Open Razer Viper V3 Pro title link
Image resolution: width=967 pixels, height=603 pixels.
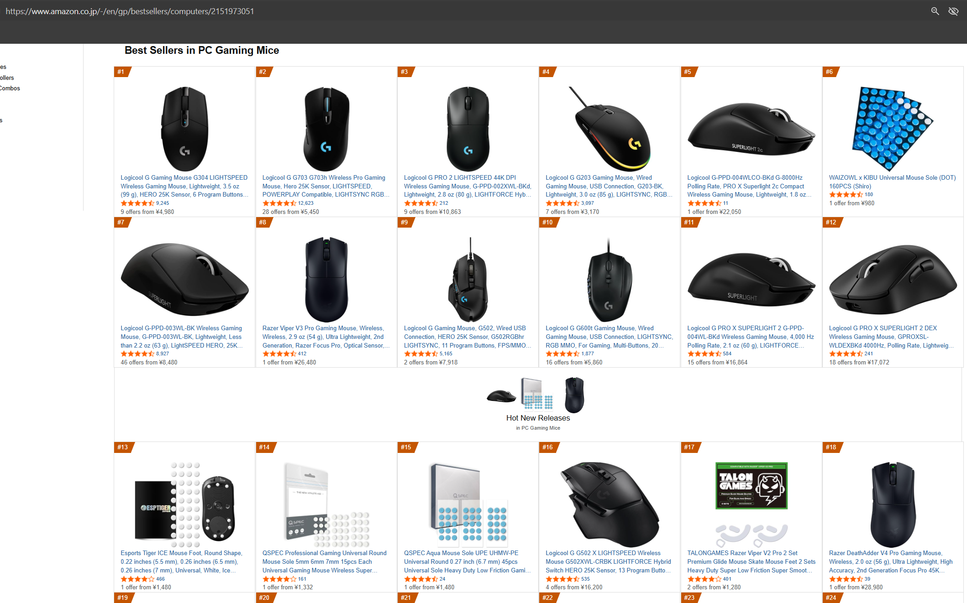click(326, 337)
